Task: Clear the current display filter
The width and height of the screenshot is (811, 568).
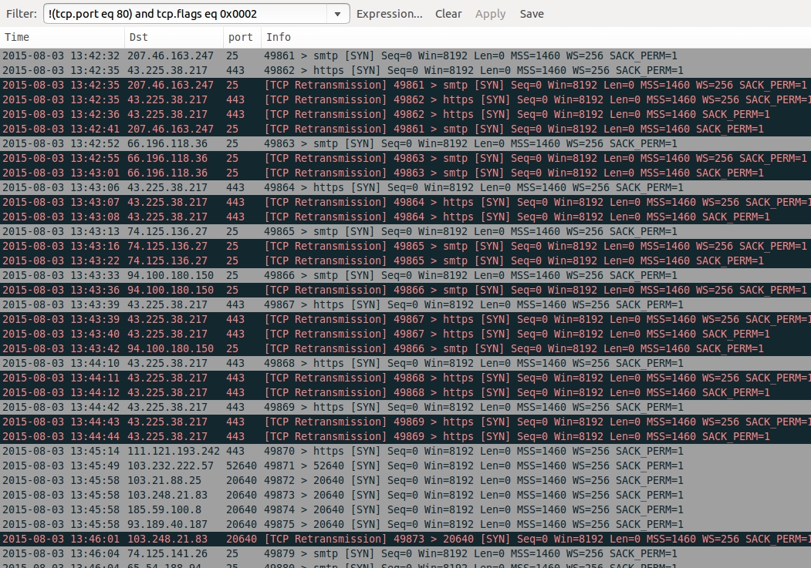Action: [x=448, y=14]
